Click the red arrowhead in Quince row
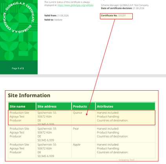 (87, 114)
